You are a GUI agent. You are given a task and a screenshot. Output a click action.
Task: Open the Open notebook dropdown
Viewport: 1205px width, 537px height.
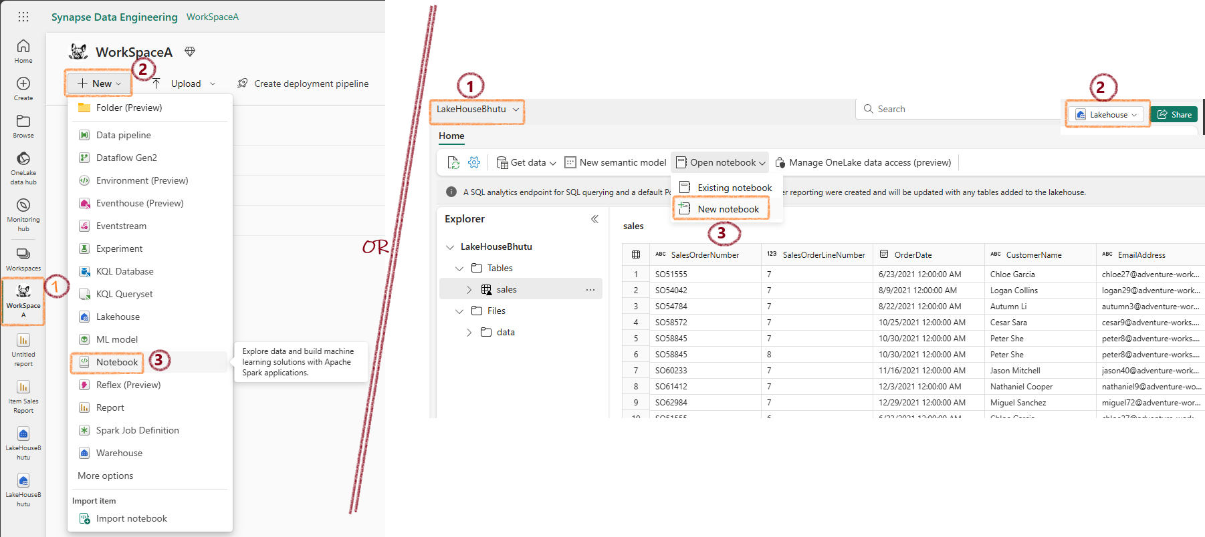coord(720,162)
